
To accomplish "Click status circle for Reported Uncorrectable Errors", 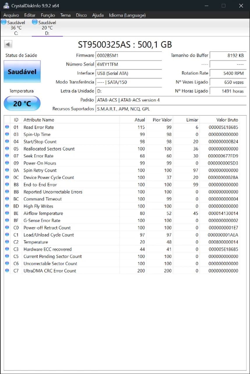I will click(x=7, y=192).
